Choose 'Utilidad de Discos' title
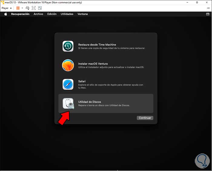 coord(90,102)
